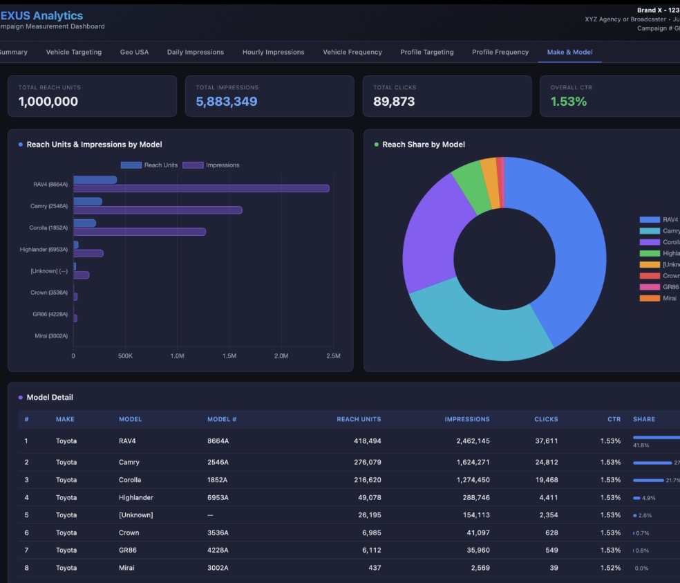Click the Camry teal donut legend swatch
This screenshot has width=680, height=583.
[x=650, y=231]
